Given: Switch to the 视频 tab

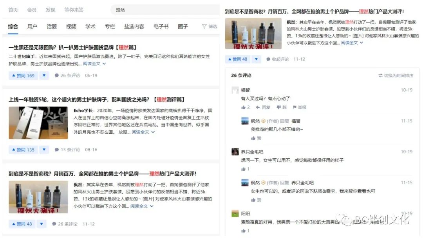Looking at the screenshot, I should pyautogui.click(x=71, y=27).
